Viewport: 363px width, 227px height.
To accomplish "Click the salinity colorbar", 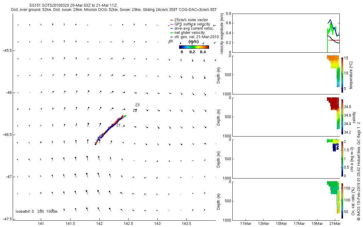I will click(x=342, y=117).
